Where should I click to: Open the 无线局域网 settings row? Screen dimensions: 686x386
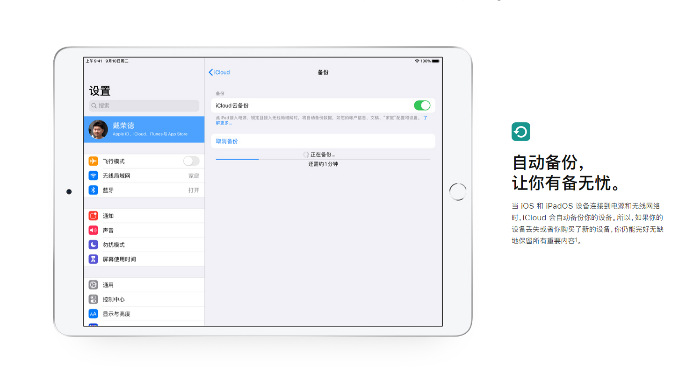tap(144, 175)
